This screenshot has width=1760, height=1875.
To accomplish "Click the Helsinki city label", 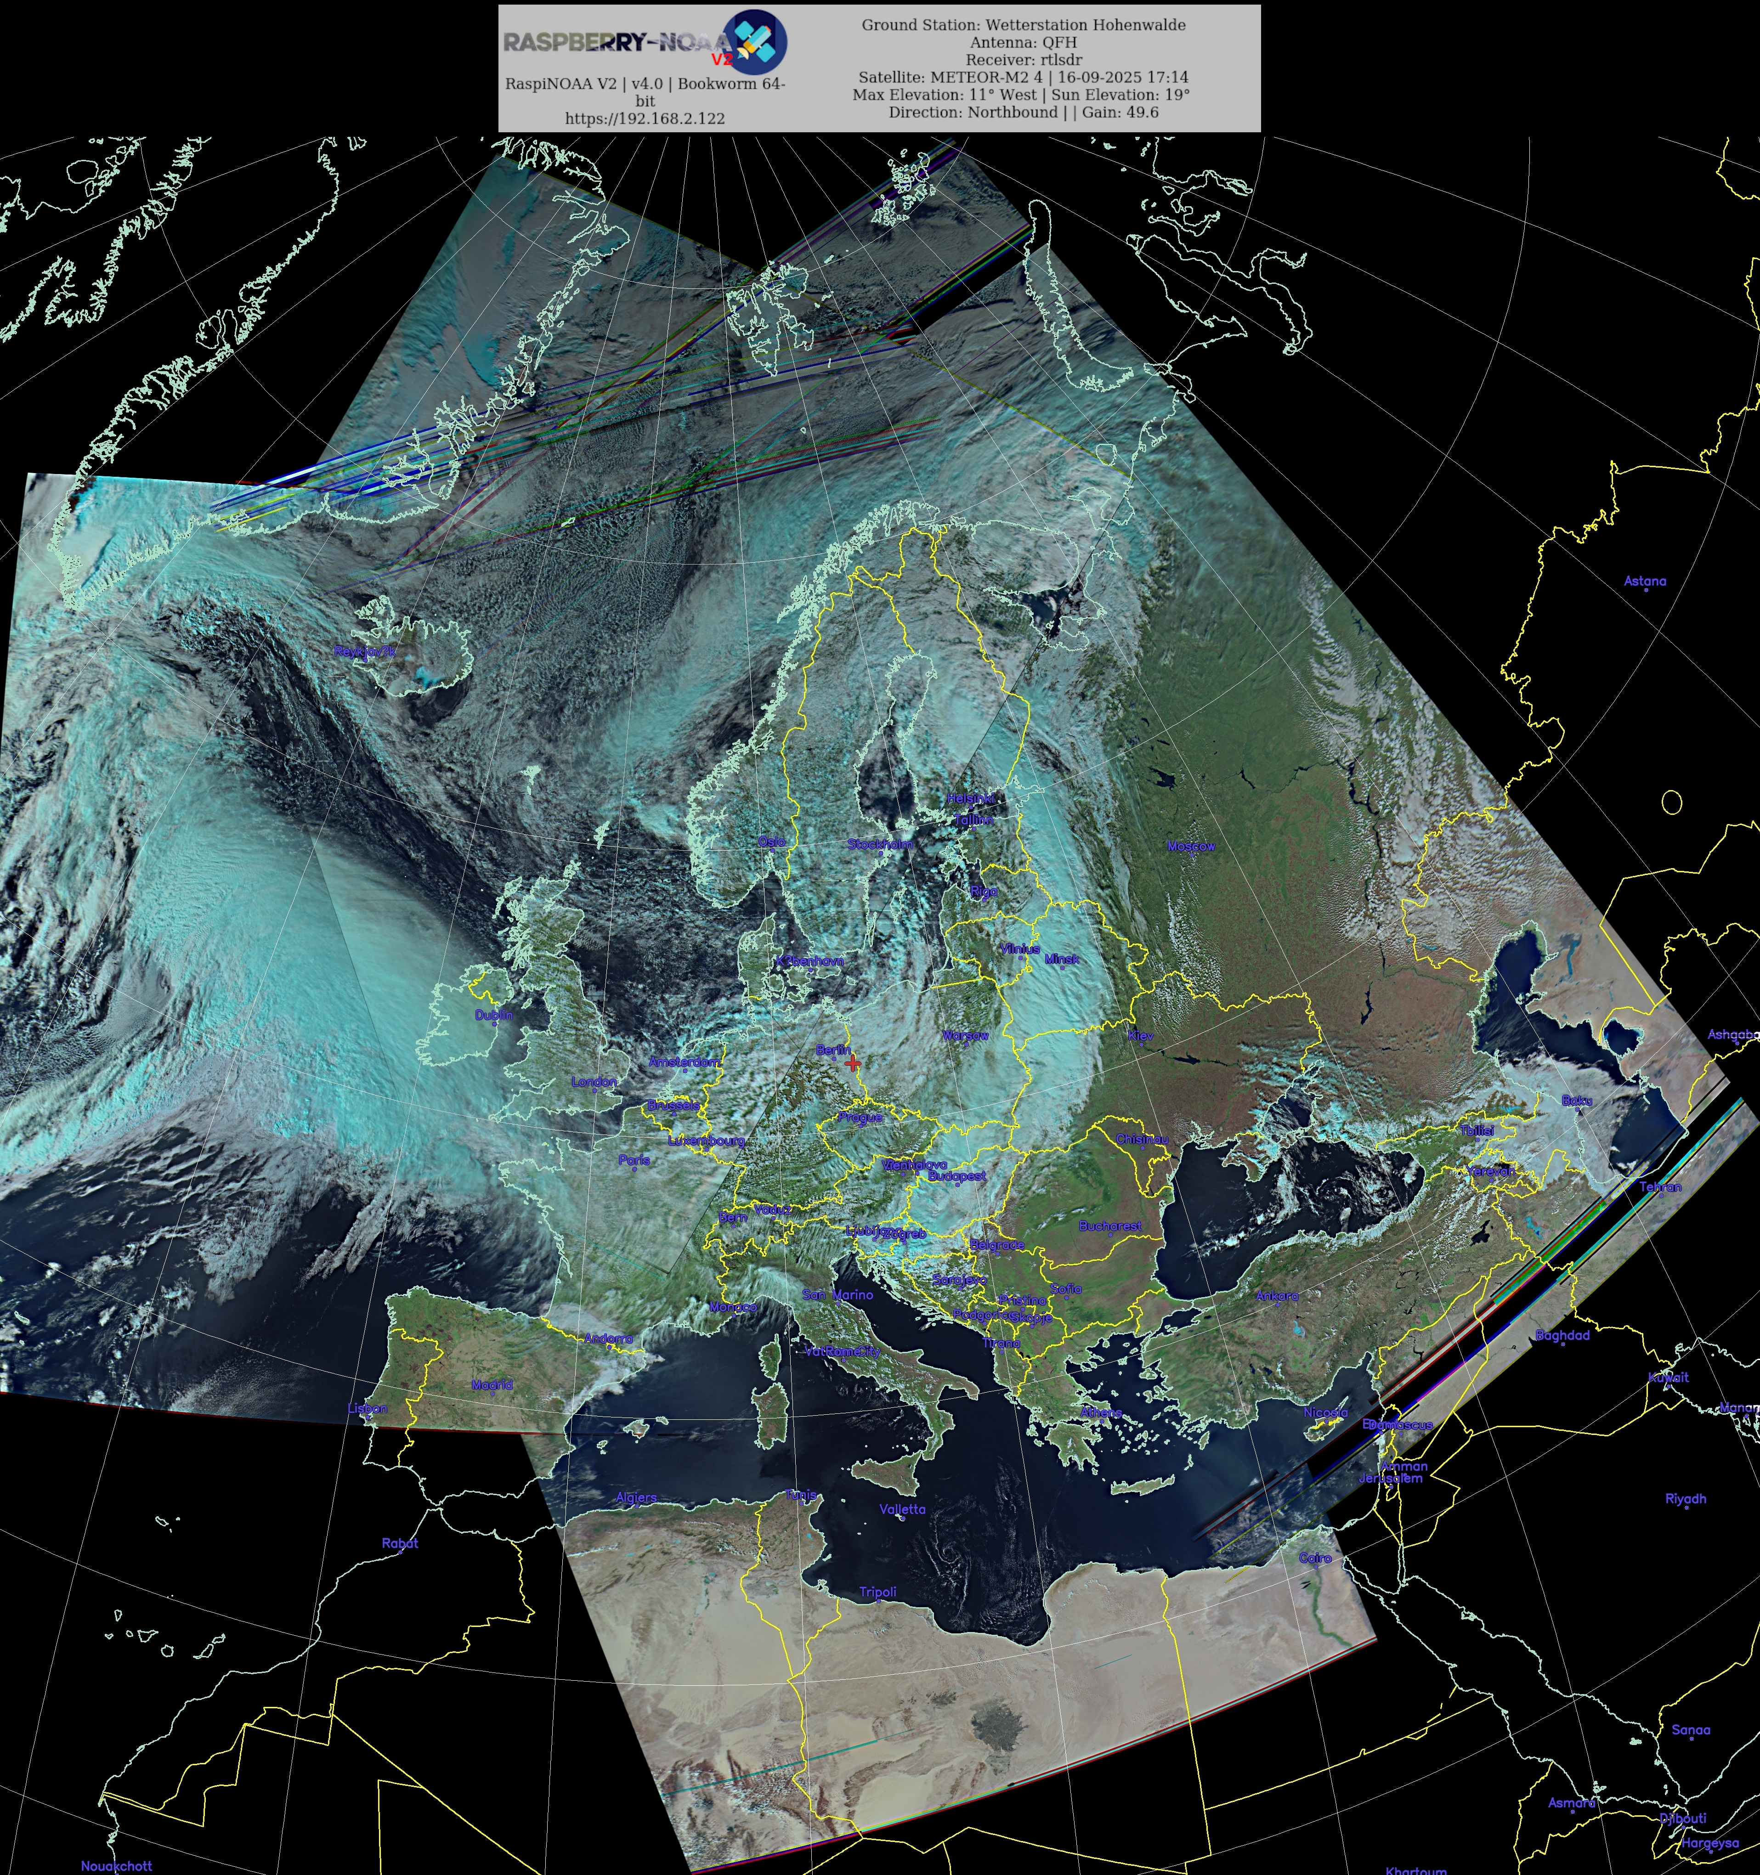I will click(x=971, y=799).
